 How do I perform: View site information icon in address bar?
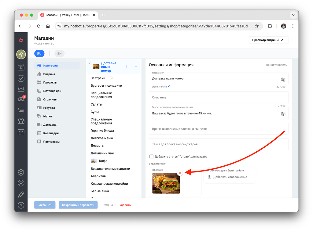[59, 26]
